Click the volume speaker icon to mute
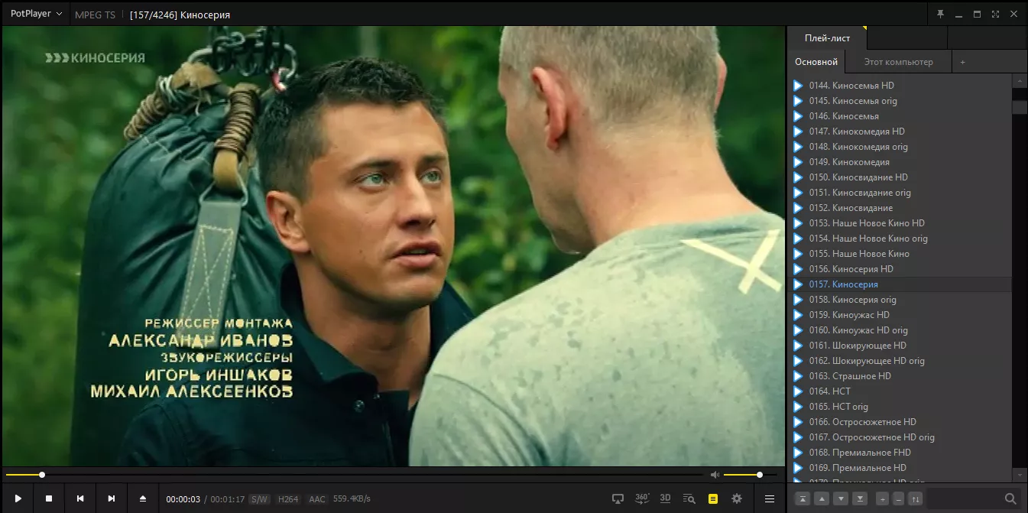Image resolution: width=1028 pixels, height=513 pixels. tap(715, 475)
